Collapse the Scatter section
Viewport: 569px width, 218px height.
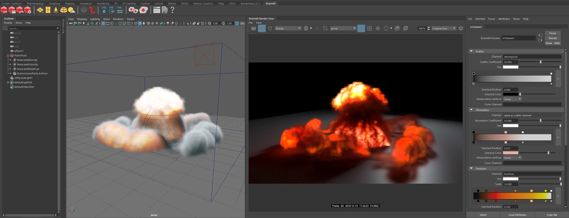coord(471,51)
